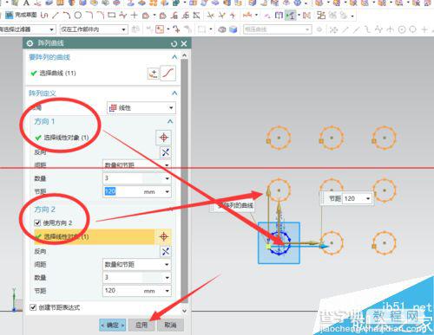
Task: Collapse the Pattern Definition section
Action: (x=174, y=93)
